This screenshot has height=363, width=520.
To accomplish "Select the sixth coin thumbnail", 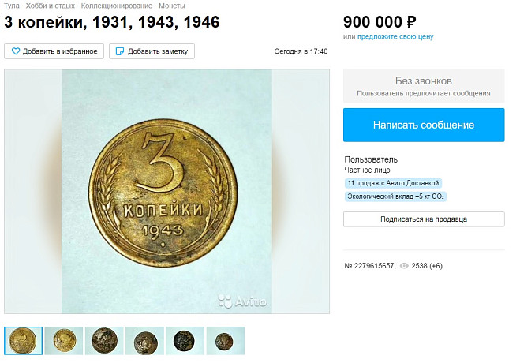I will pos(226,340).
